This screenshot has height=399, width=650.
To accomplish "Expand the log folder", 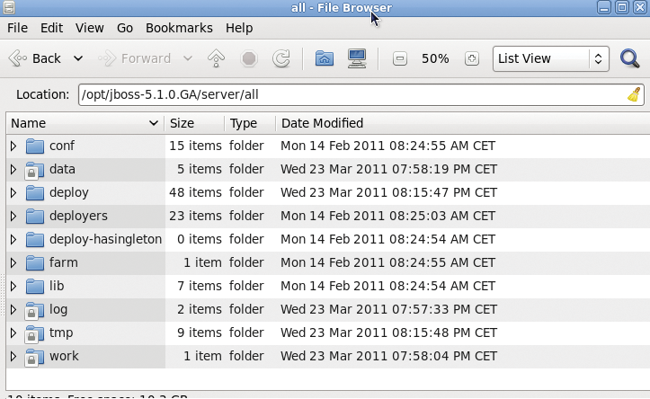I will pyautogui.click(x=13, y=309).
